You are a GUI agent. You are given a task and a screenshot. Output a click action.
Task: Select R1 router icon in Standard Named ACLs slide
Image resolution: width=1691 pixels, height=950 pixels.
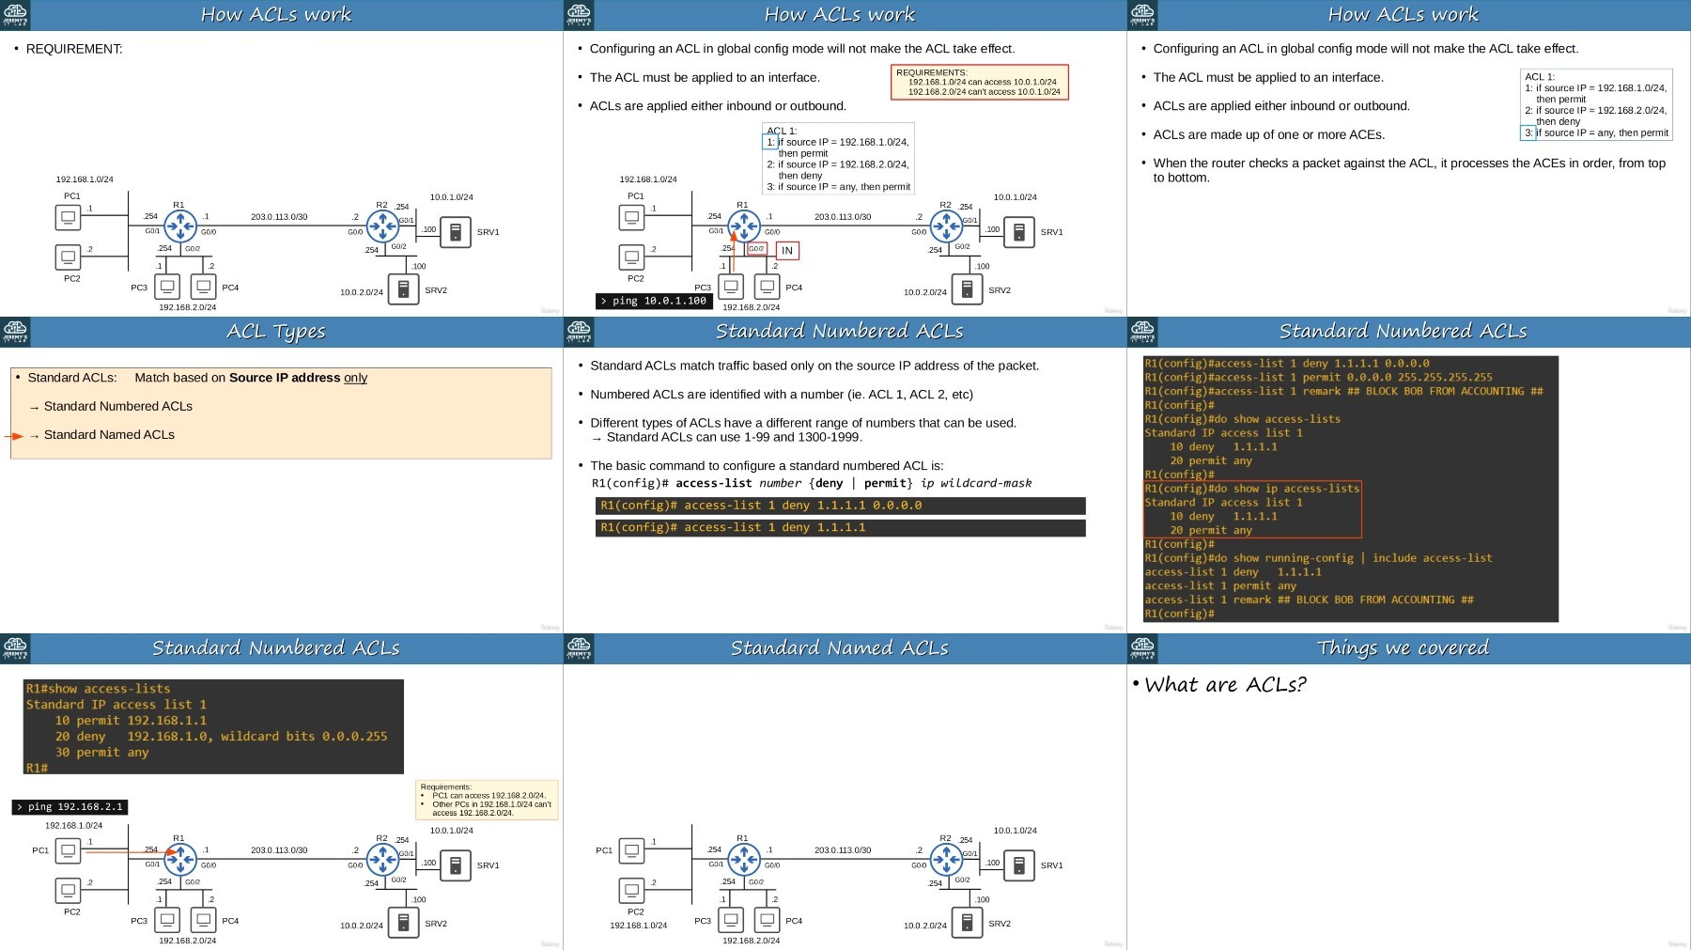tap(743, 859)
